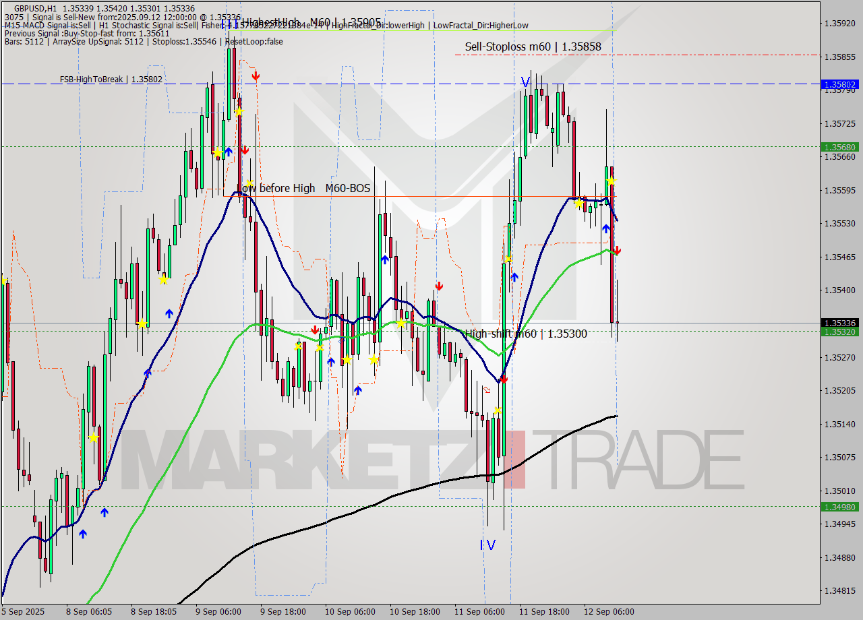Click the 'Low before High M60-BOS' text label
Screen dimensions: 863x620
pyautogui.click(x=305, y=189)
